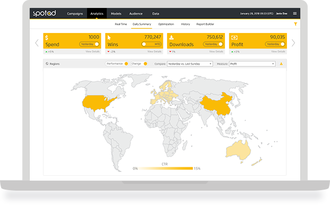Click the CTR legend label

[x=164, y=164]
